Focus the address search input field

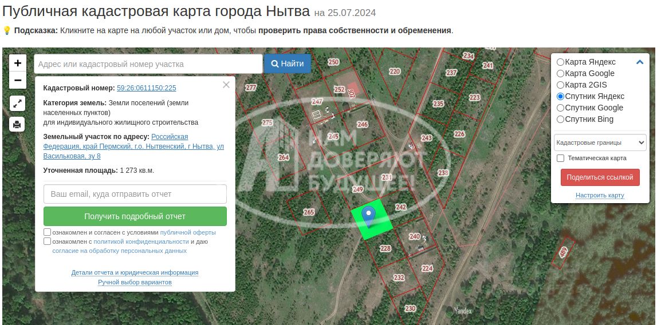pyautogui.click(x=148, y=64)
